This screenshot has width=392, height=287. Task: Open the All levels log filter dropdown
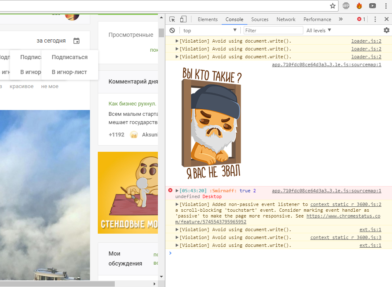[x=319, y=30]
